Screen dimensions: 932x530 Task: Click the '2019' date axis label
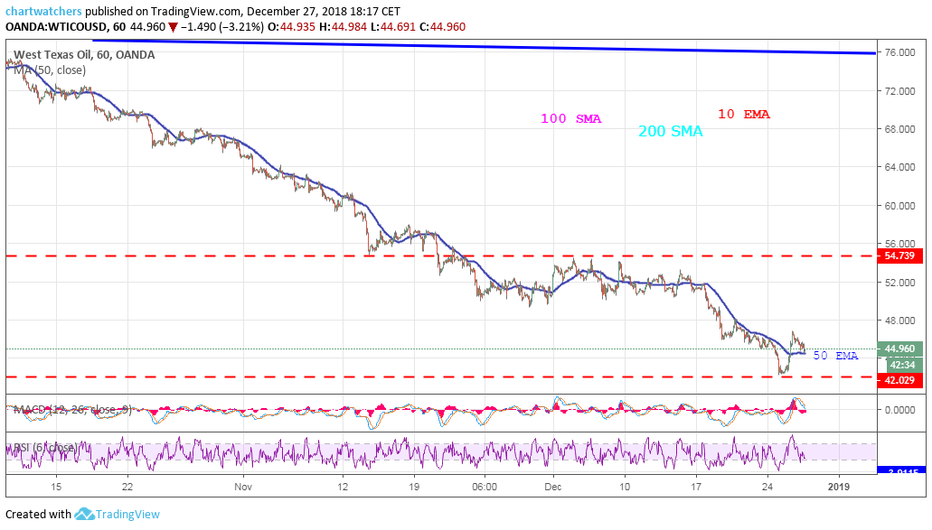click(839, 487)
